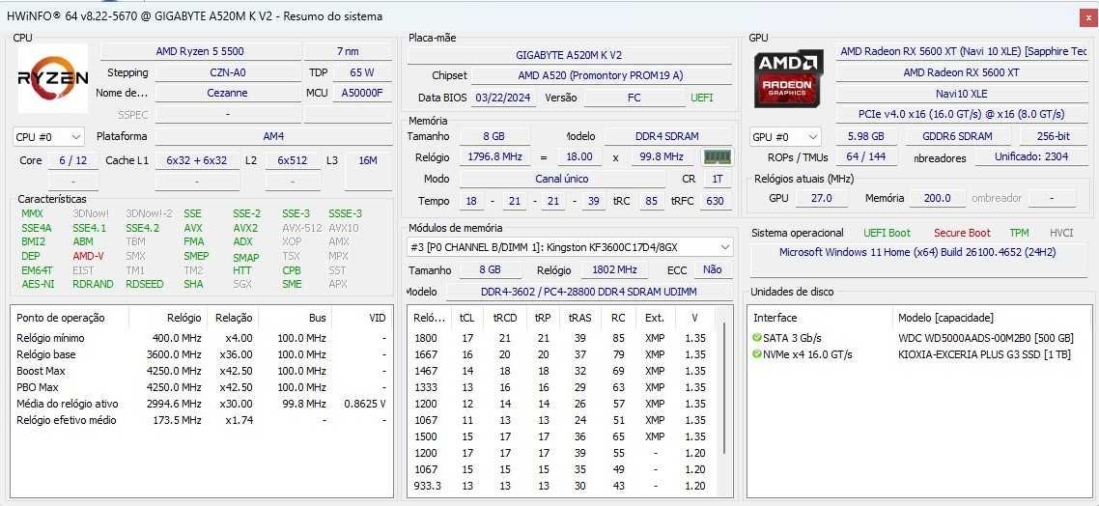The height and width of the screenshot is (506, 1099).
Task: Close the HWiNFO summary window
Action: coord(1088,17)
